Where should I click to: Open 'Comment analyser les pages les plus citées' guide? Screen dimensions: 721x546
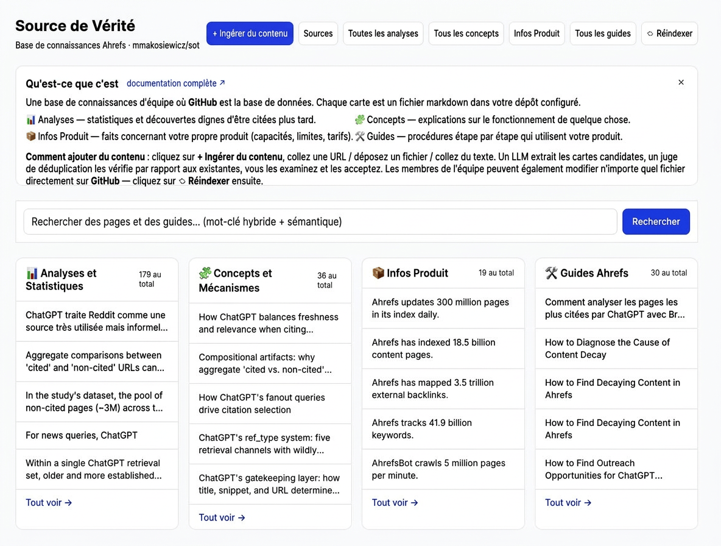(x=617, y=308)
